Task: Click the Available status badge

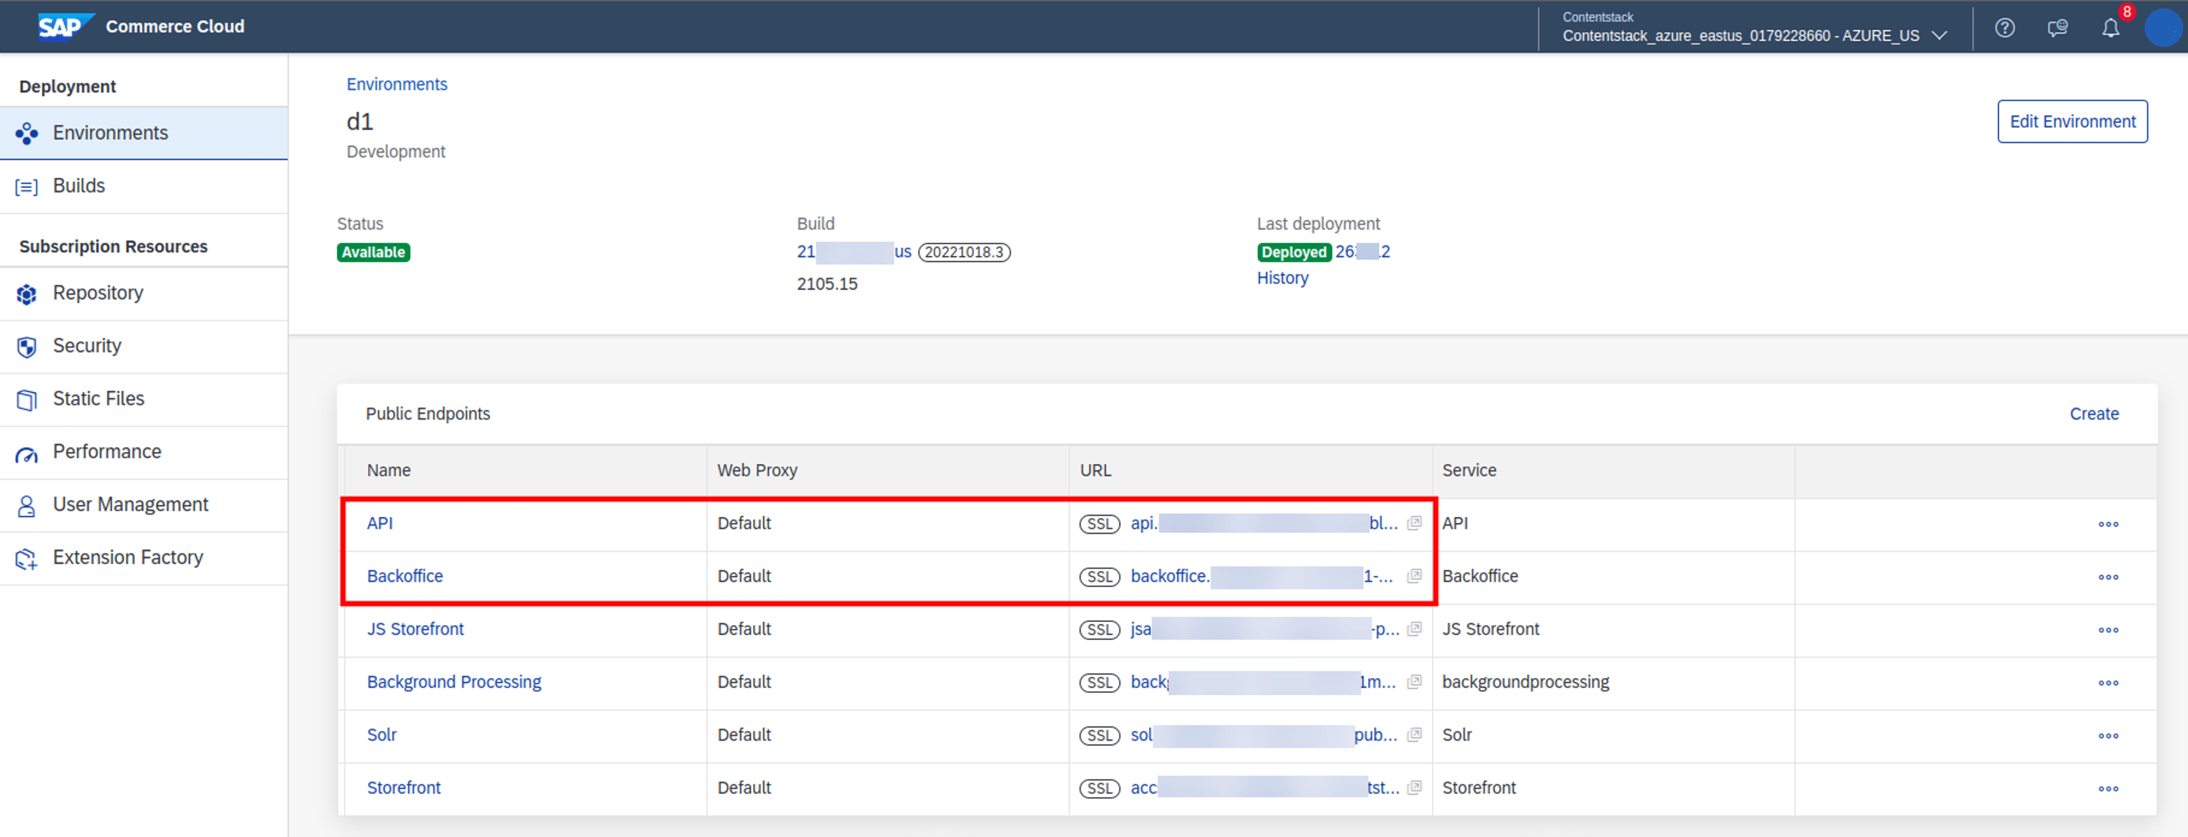Action: [x=373, y=252]
